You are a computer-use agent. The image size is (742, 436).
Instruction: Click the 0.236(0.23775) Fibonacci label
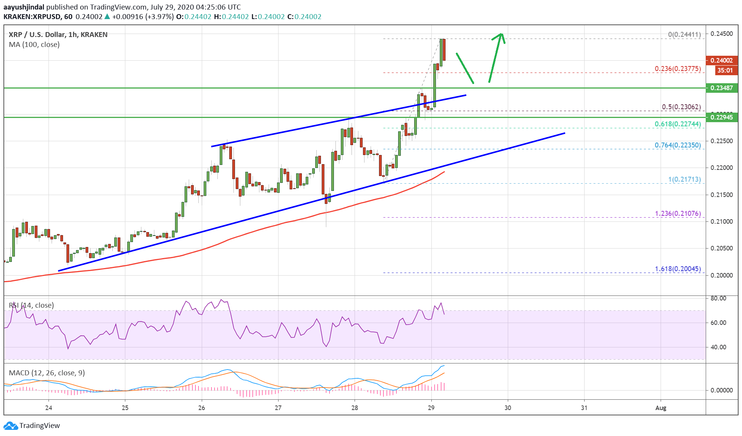click(678, 69)
